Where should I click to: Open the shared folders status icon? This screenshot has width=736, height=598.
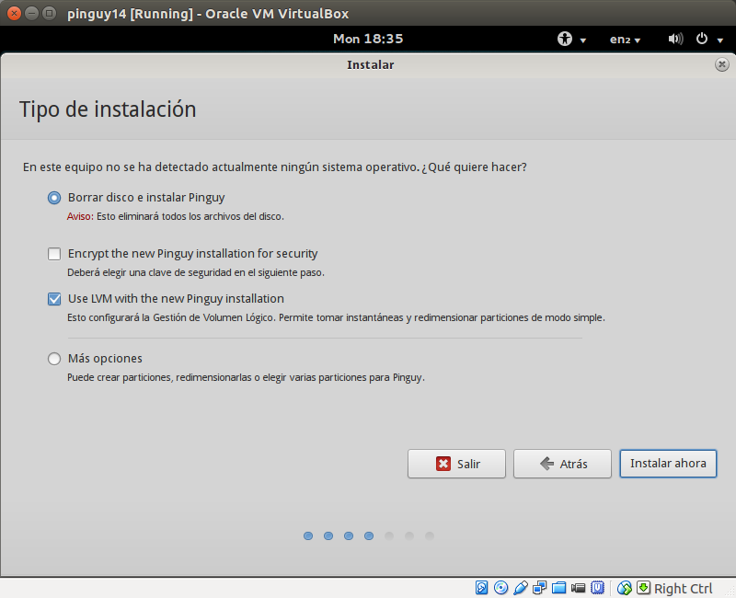click(558, 588)
